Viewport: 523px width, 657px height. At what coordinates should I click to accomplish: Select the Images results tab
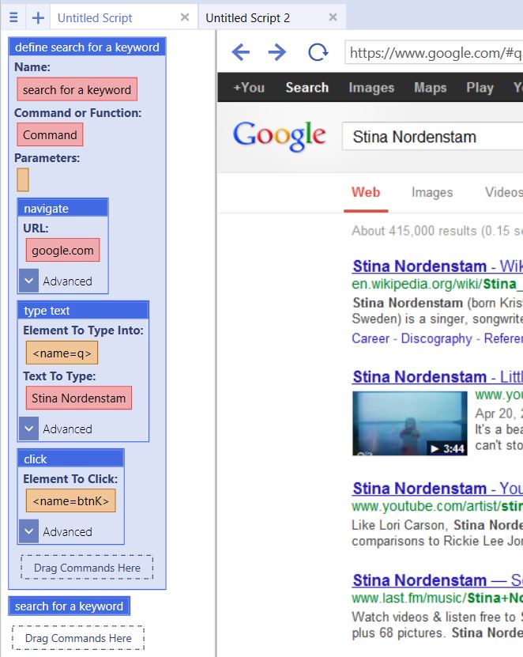tap(432, 192)
